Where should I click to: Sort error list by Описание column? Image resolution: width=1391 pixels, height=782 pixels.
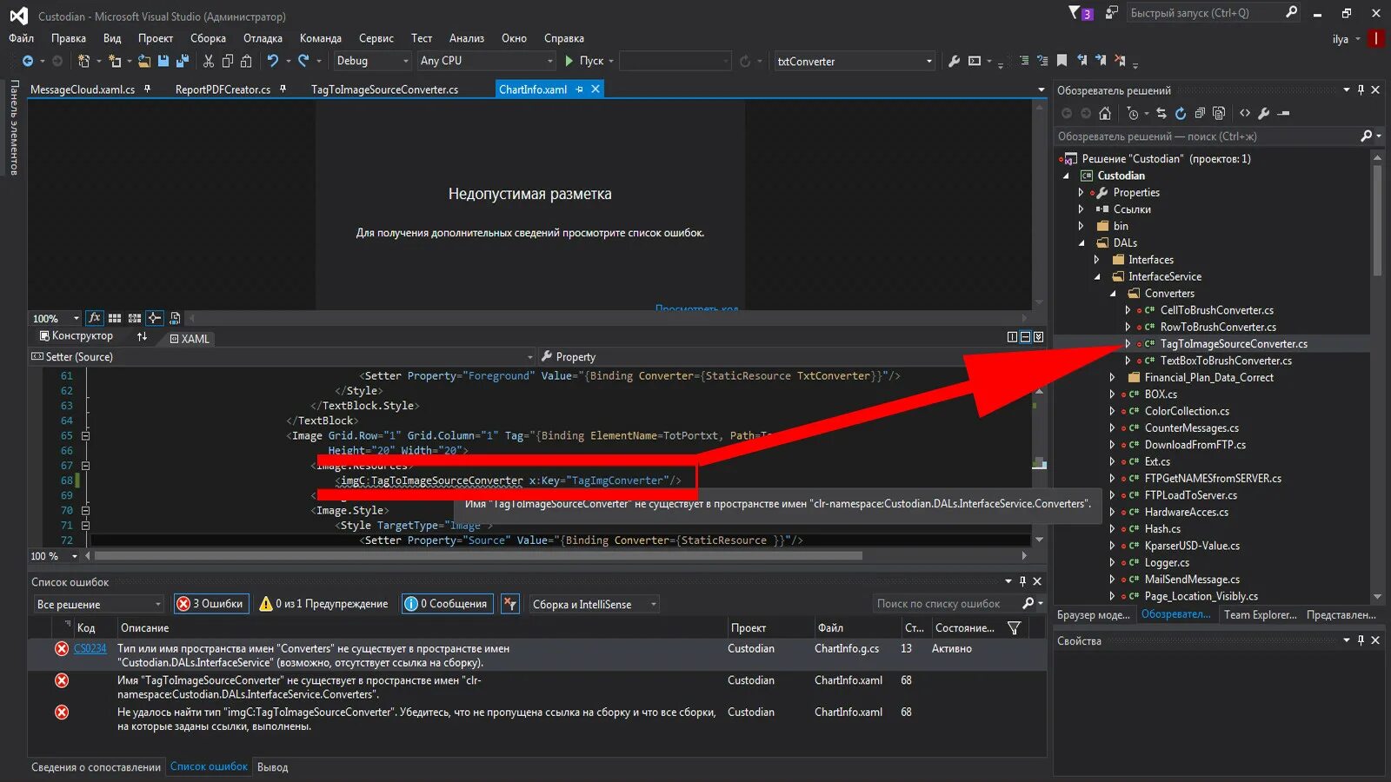coord(145,628)
